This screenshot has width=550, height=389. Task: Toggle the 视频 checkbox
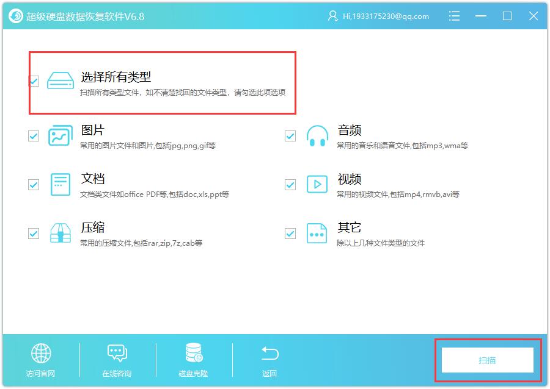click(x=290, y=184)
